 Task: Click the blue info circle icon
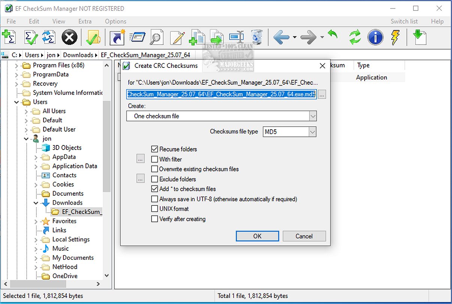click(x=375, y=37)
